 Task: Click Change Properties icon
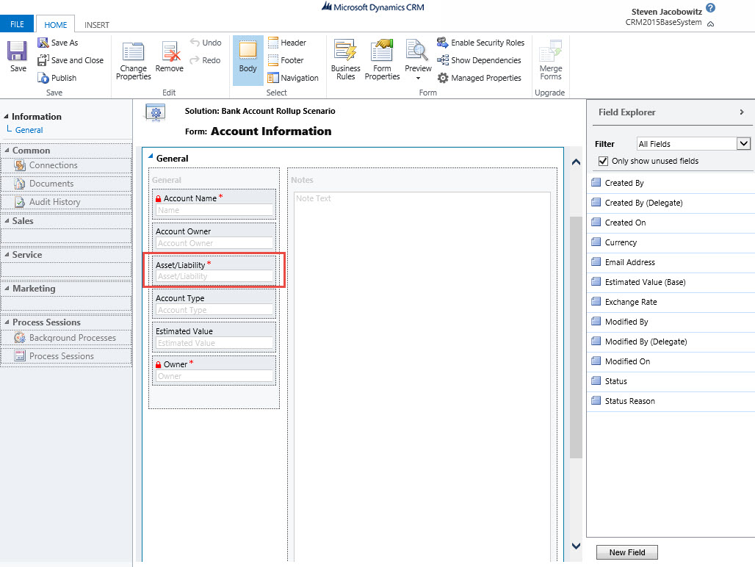[x=133, y=53]
